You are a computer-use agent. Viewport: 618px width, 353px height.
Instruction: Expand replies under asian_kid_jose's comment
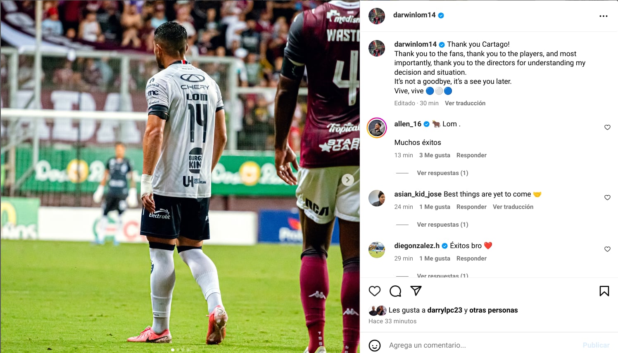click(x=442, y=225)
